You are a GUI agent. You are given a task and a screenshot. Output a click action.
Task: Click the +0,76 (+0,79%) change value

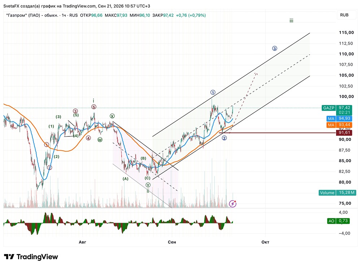click(x=191, y=15)
